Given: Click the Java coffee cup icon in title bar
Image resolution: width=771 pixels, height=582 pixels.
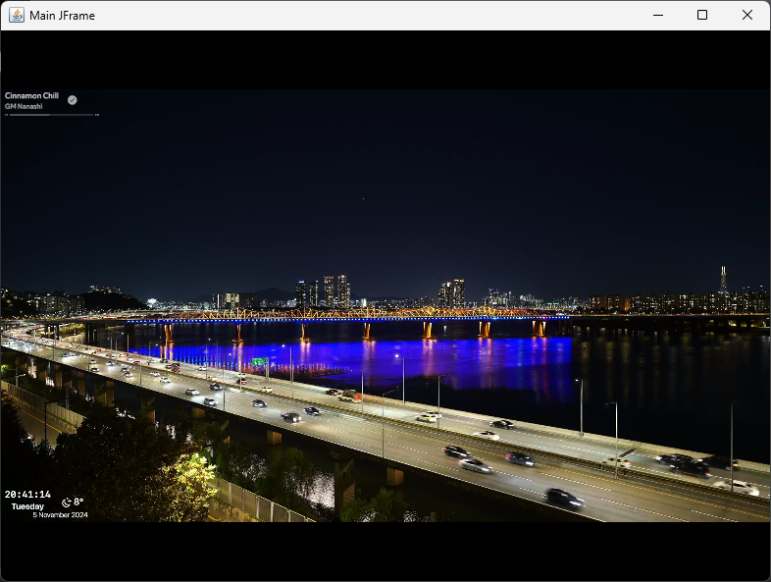Looking at the screenshot, I should tap(17, 15).
